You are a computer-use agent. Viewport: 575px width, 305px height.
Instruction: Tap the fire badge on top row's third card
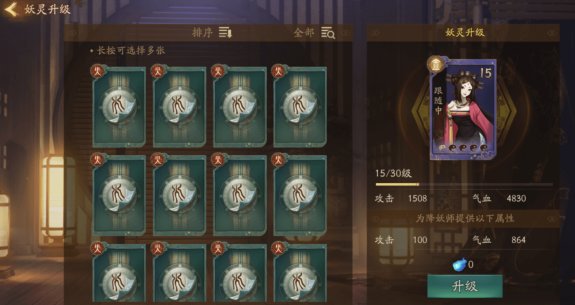[218, 71]
